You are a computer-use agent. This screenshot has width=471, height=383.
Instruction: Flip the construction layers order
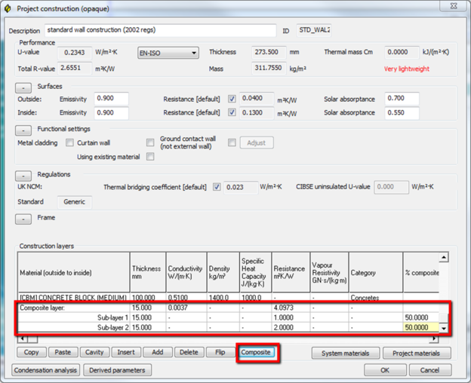220,352
